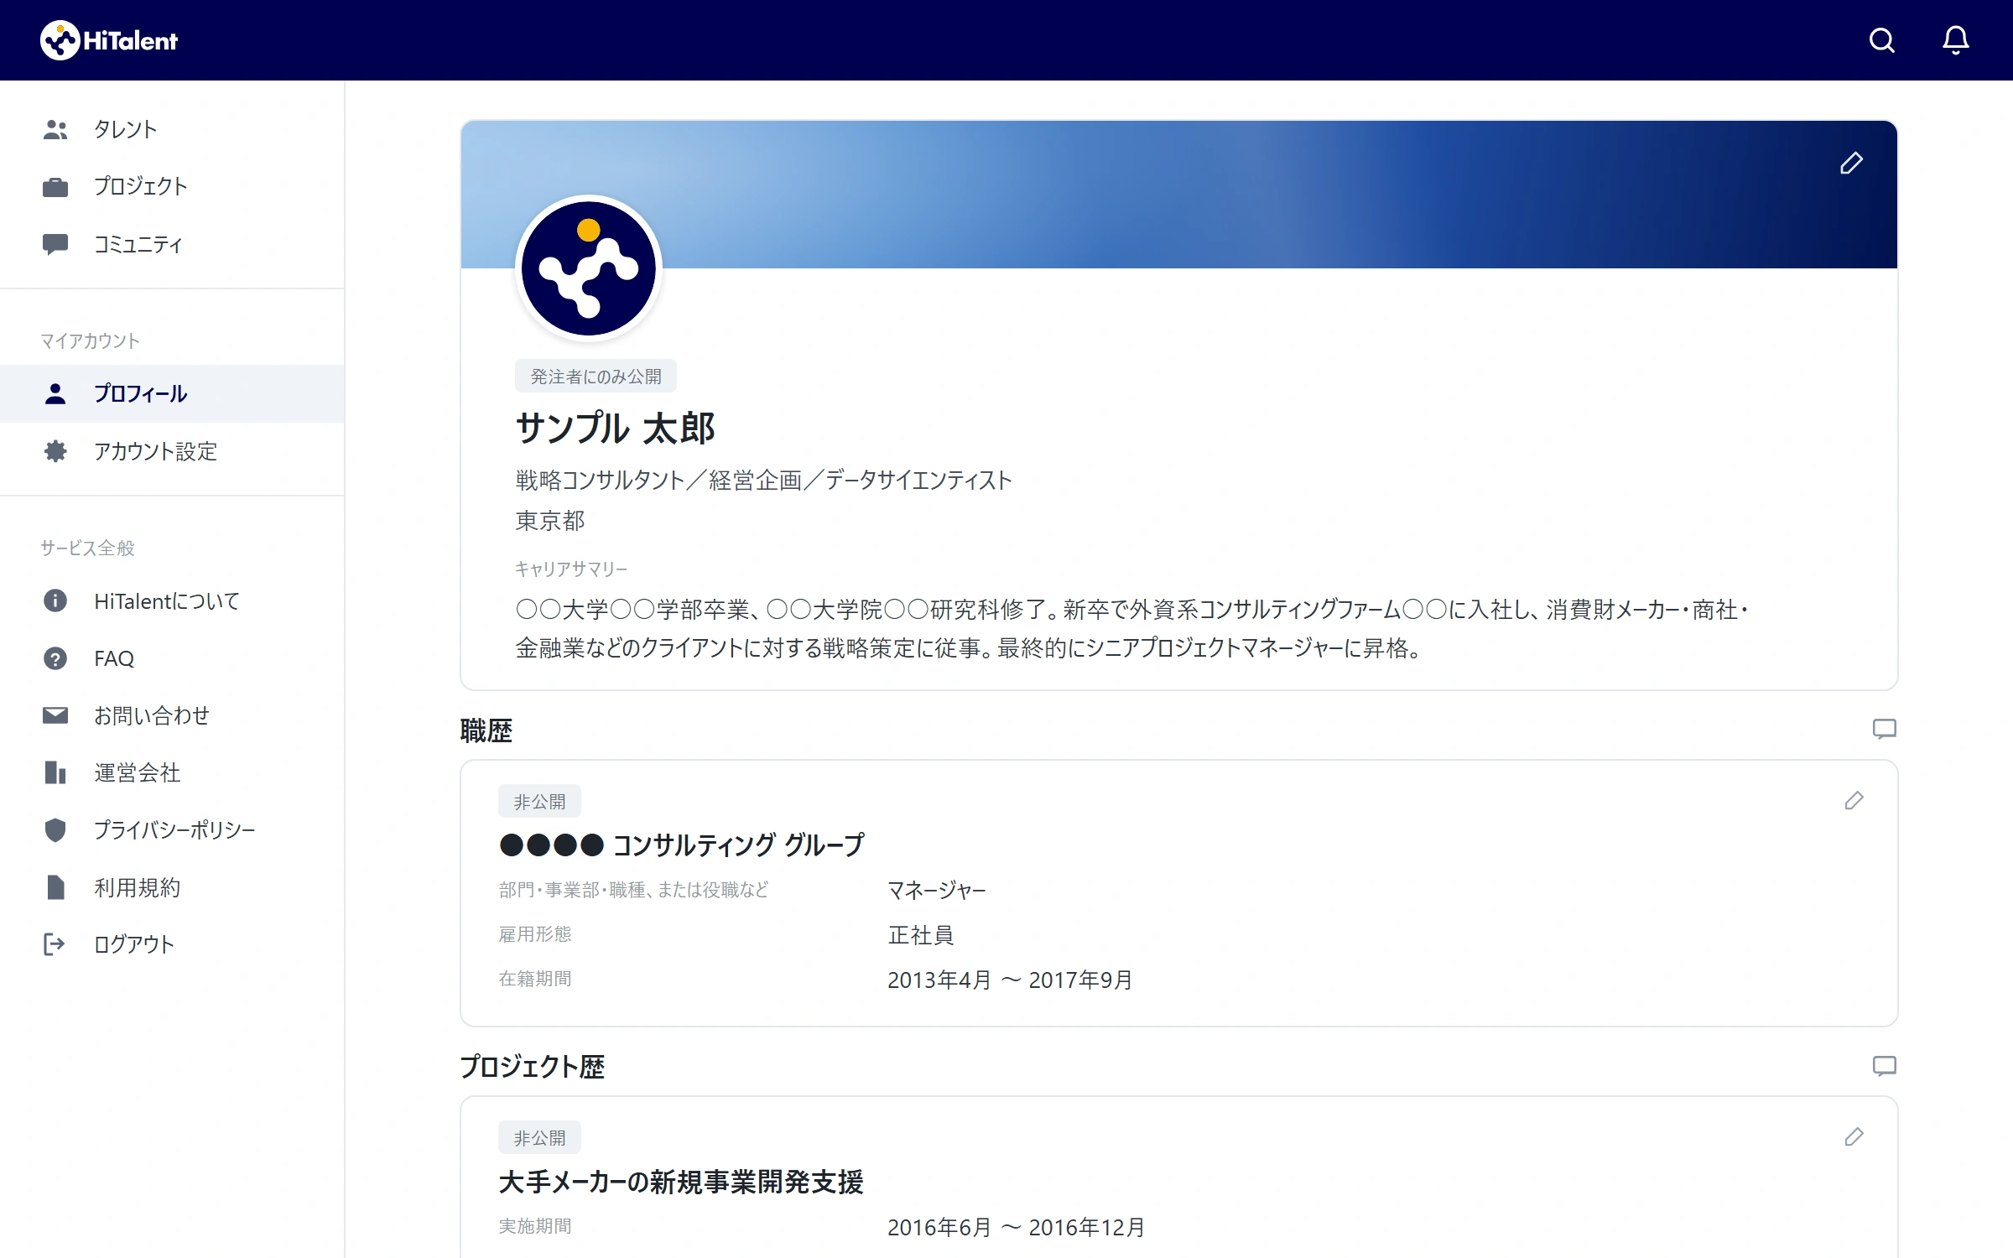Screen dimensions: 2013x1258
Task: Click the プロフィール person icon
Action: tap(55, 393)
